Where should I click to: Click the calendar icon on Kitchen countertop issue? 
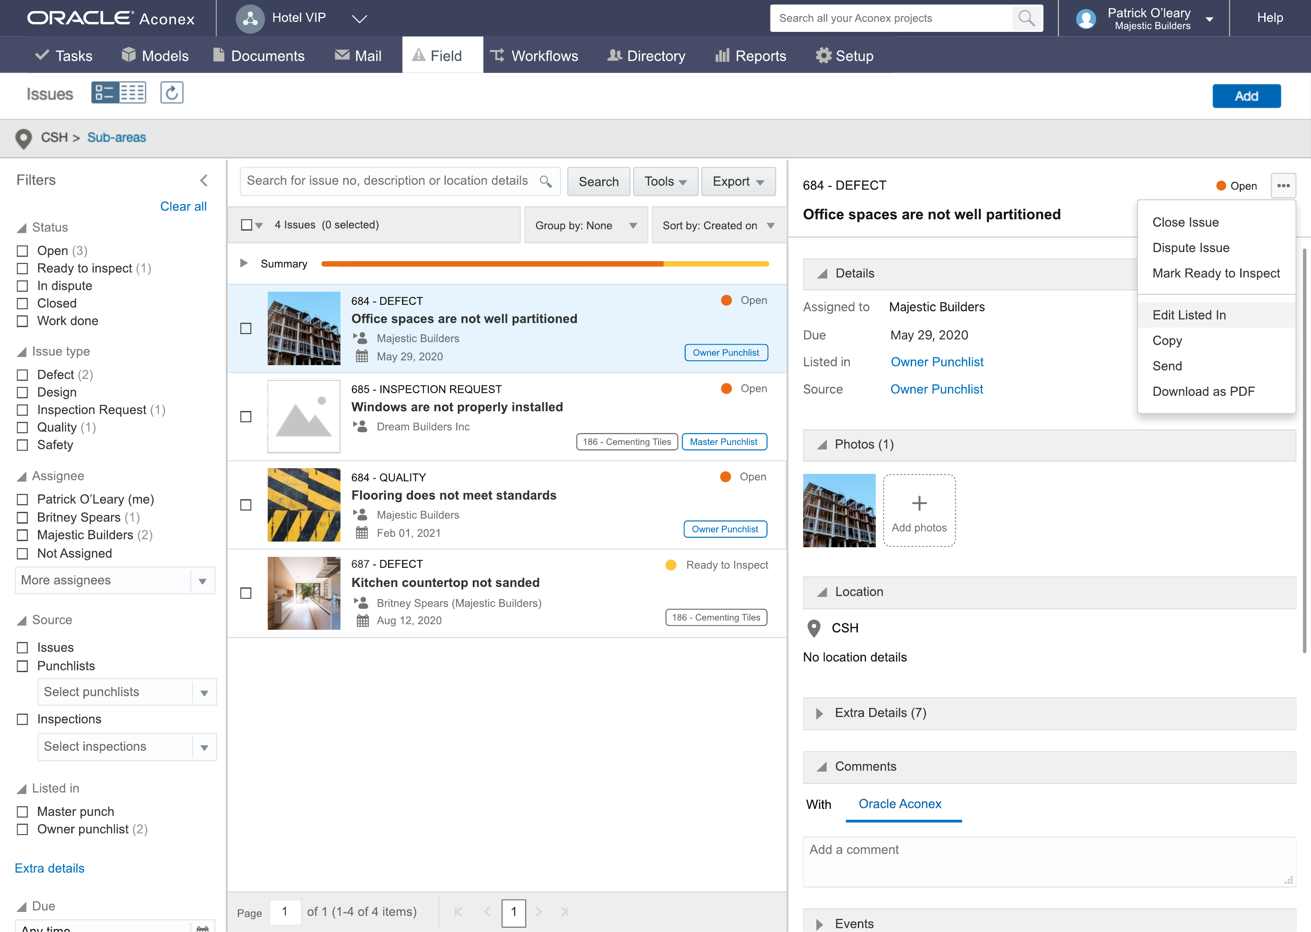click(x=362, y=620)
